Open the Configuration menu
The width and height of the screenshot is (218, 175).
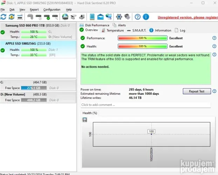tap(52, 9)
